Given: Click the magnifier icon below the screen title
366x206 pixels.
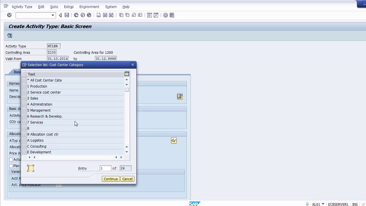Looking at the screenshot, I should (x=10, y=35).
